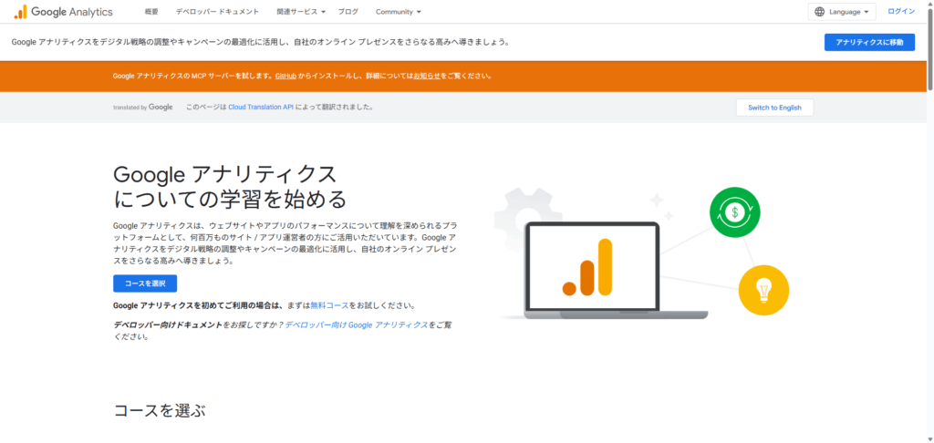This screenshot has width=934, height=443.
Task: Click the ログイン link
Action: pyautogui.click(x=901, y=11)
